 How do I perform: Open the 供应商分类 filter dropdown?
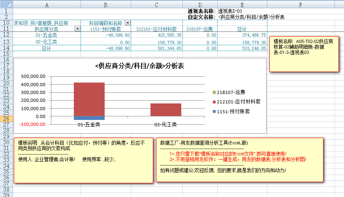pyautogui.click(x=77, y=29)
